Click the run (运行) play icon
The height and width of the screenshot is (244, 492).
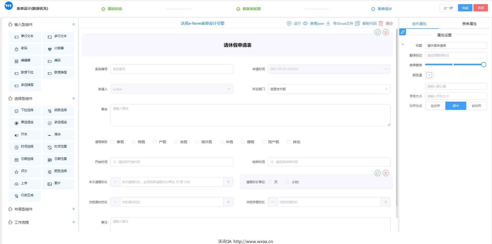289,23
